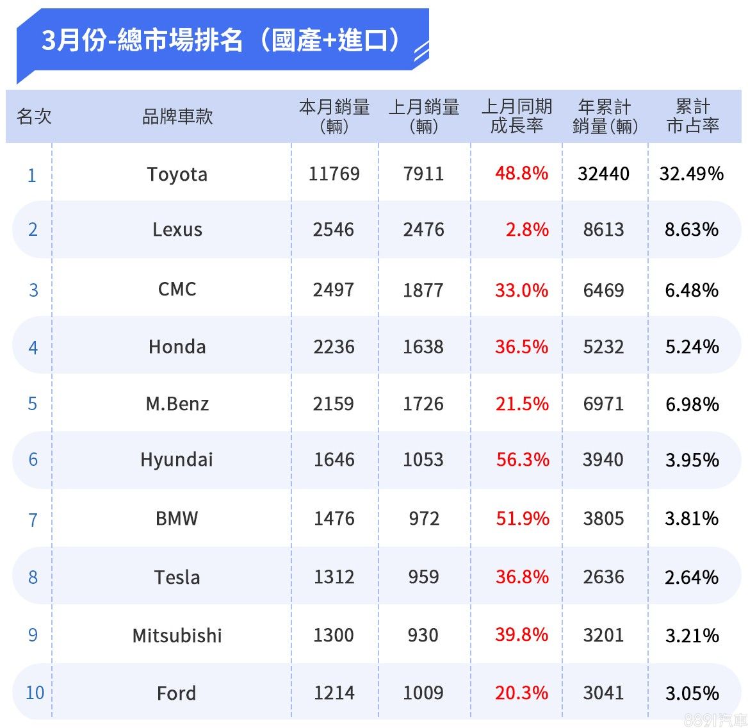Click Toyota's 48.8% growth rate
The width and height of the screenshot is (748, 728).
click(521, 174)
